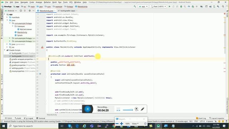The height and width of the screenshot is (129, 229).
Task: Click Collapse All icon in Project panel
Action: (x=25, y=11)
